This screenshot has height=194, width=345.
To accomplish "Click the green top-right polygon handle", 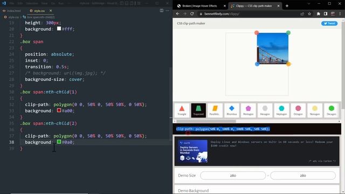I will point(288,33).
